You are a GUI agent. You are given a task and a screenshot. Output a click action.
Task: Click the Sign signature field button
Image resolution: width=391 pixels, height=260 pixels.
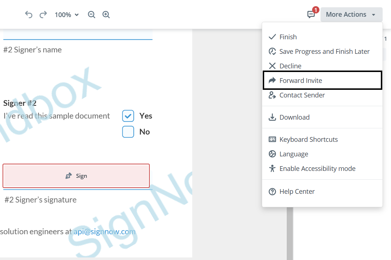[x=76, y=176]
